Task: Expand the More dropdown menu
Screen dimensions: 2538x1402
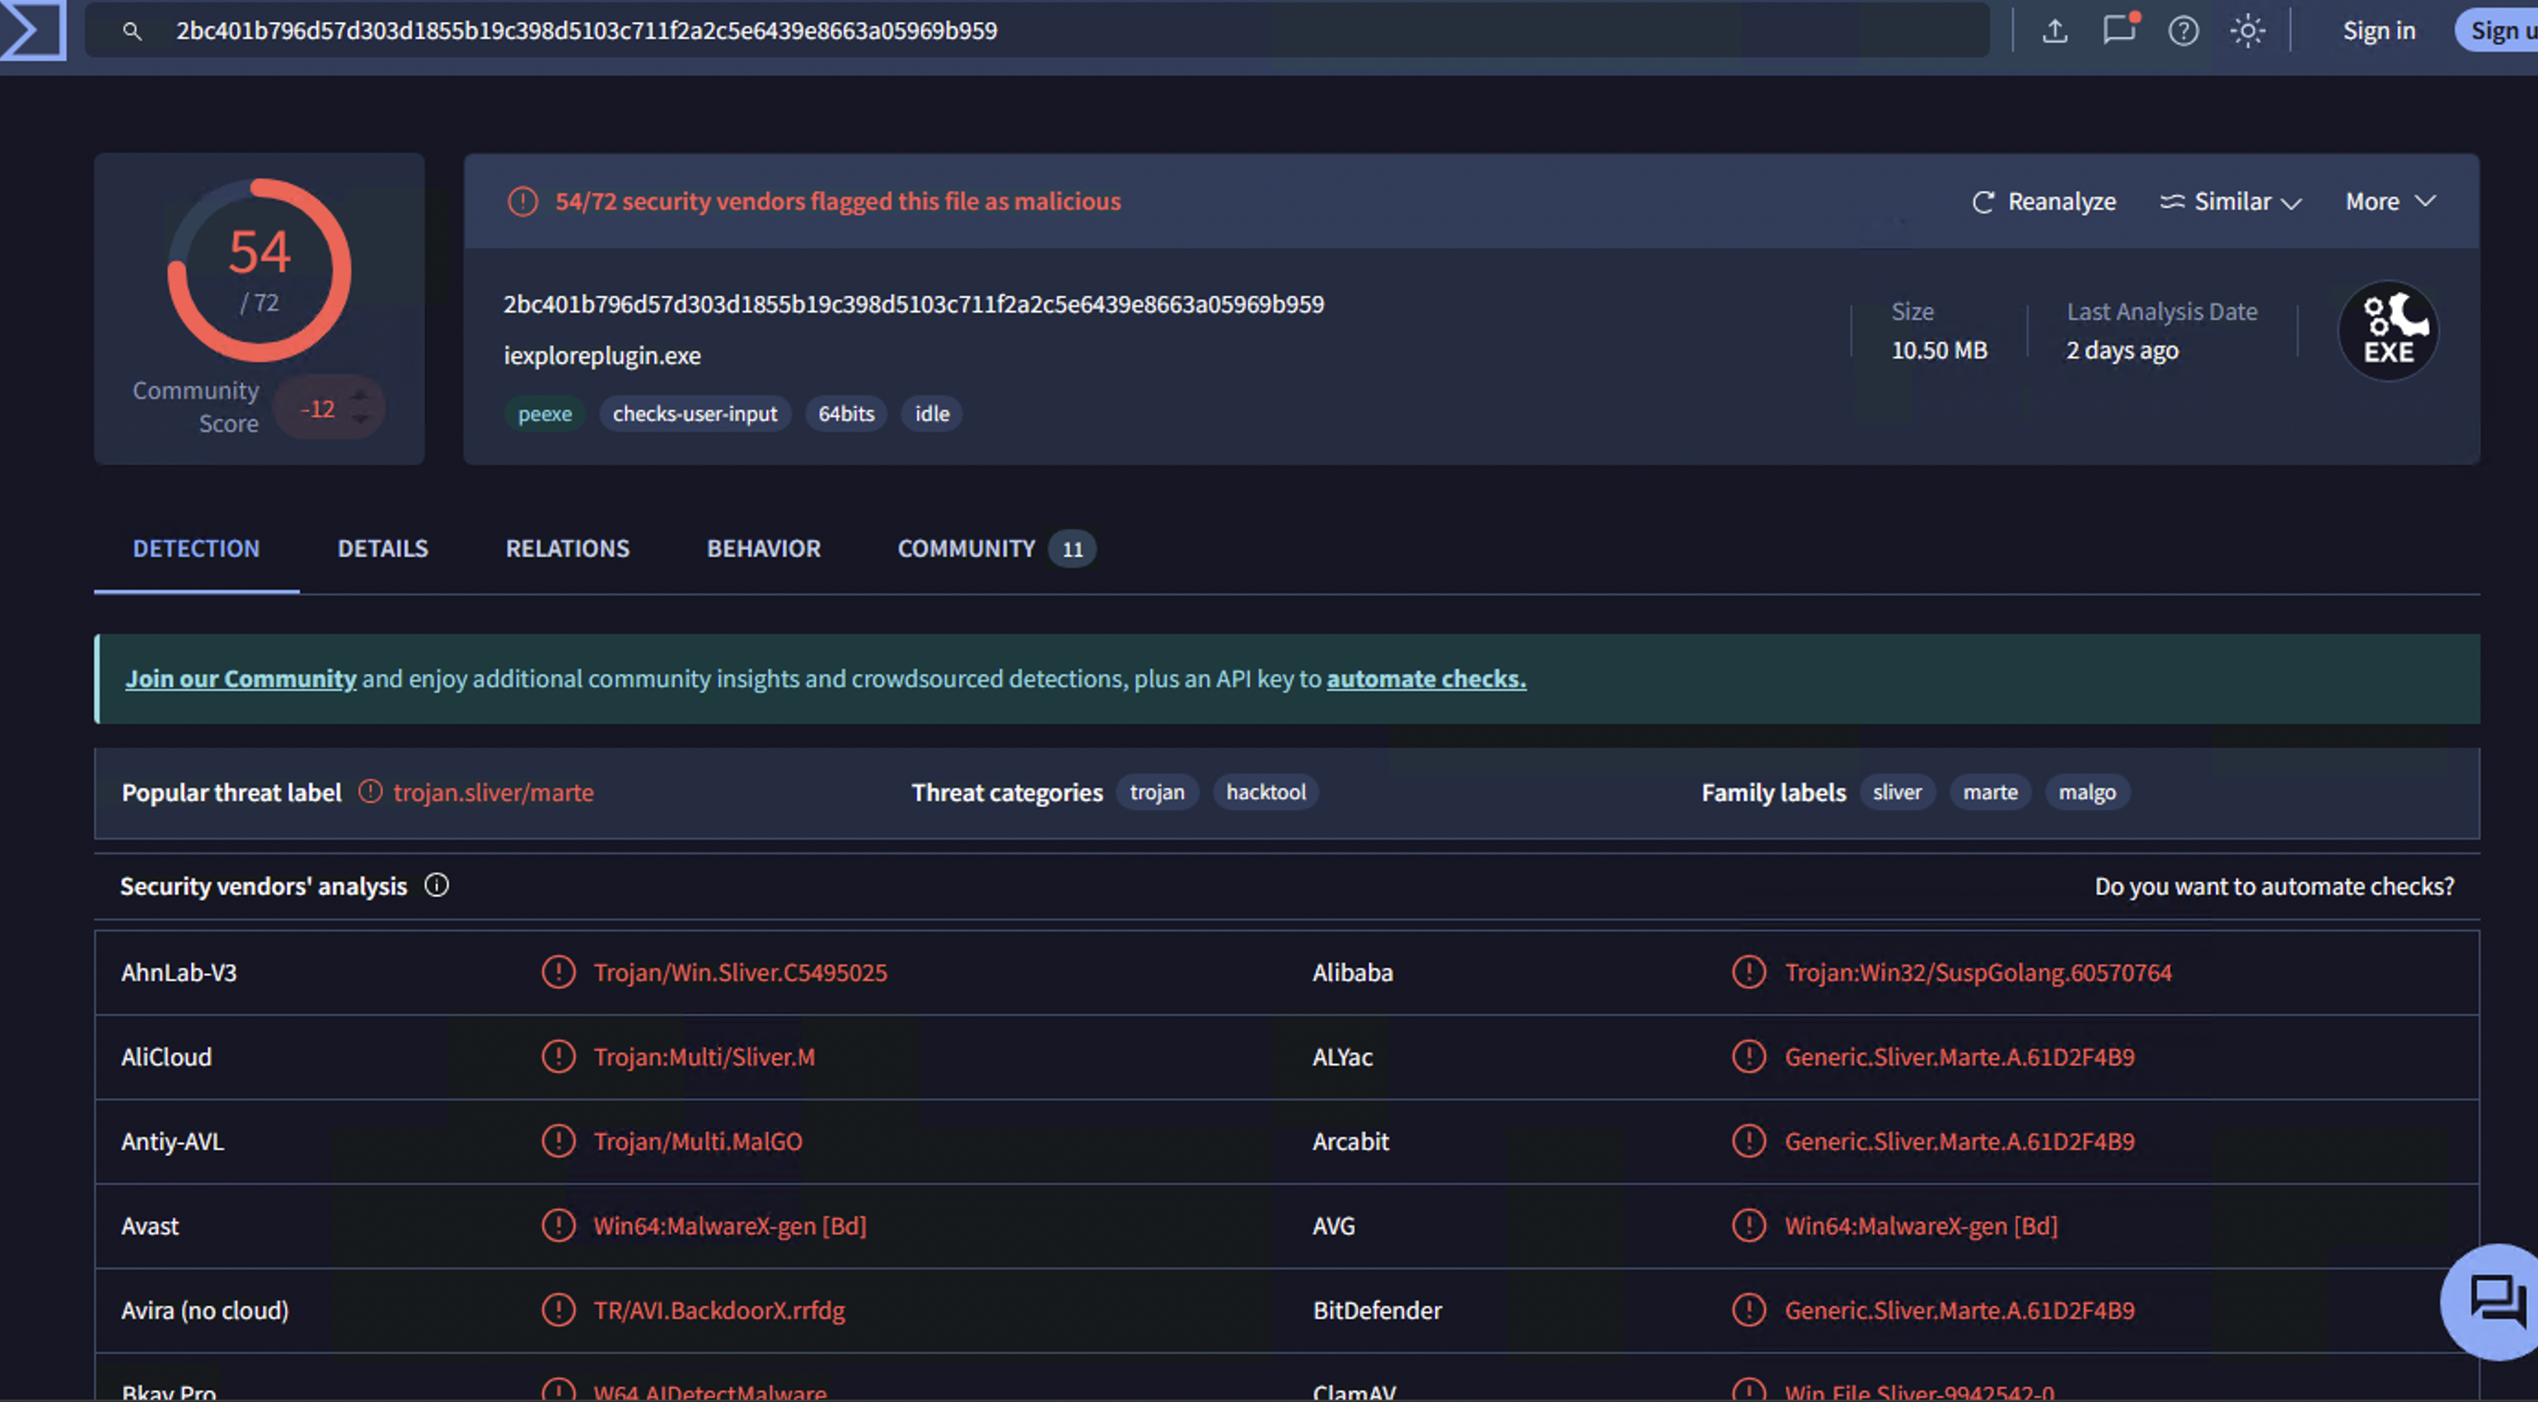Action: click(x=2390, y=201)
